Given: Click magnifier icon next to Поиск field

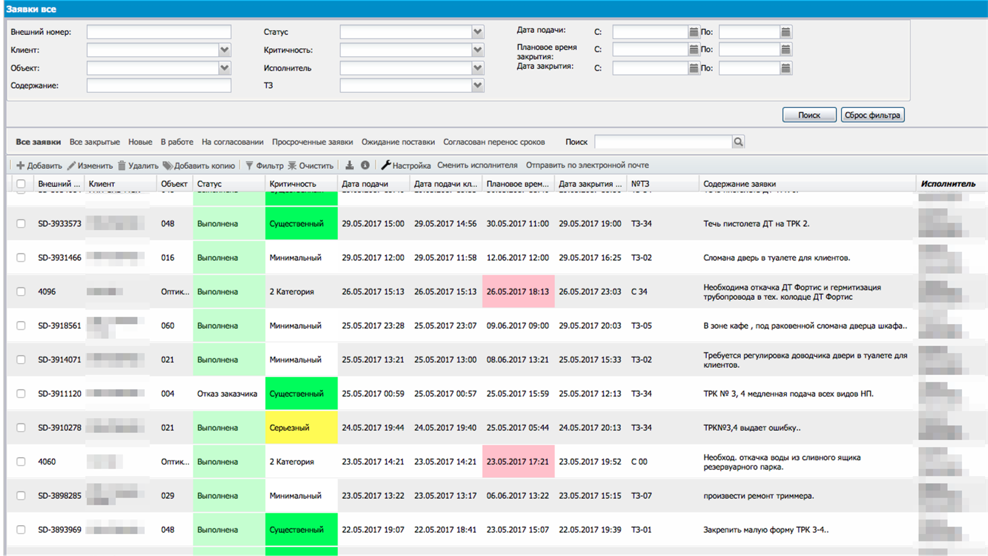Looking at the screenshot, I should pos(738,142).
